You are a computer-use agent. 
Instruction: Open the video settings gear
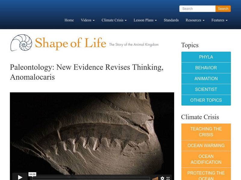(162, 178)
